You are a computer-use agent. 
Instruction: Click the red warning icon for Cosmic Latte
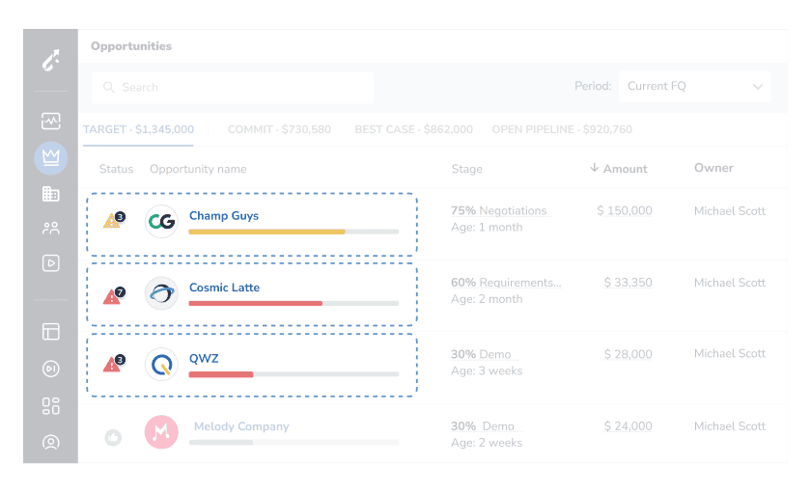114,295
